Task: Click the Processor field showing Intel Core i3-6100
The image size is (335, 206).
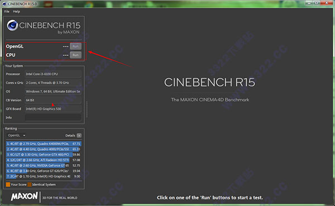Action: click(x=53, y=74)
